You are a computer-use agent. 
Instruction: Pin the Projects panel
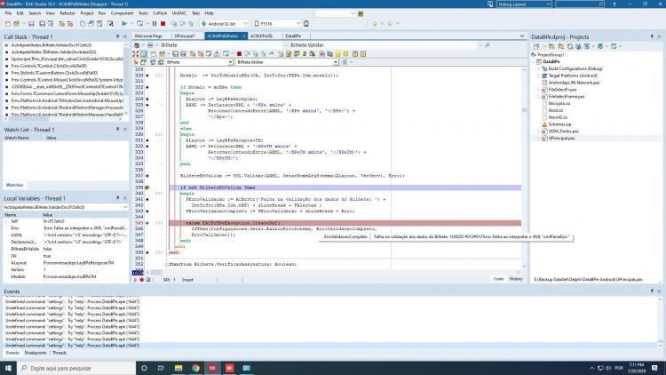tap(652, 37)
